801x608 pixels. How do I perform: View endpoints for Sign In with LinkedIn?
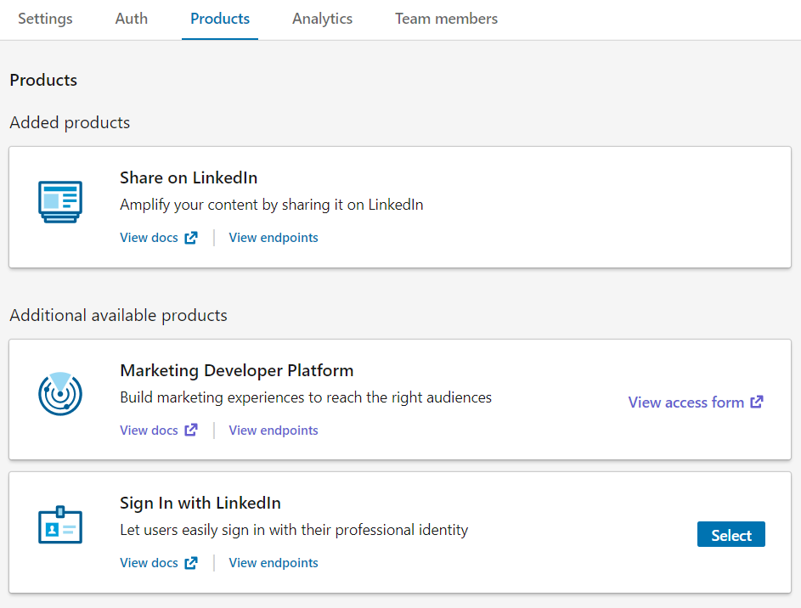pos(274,563)
